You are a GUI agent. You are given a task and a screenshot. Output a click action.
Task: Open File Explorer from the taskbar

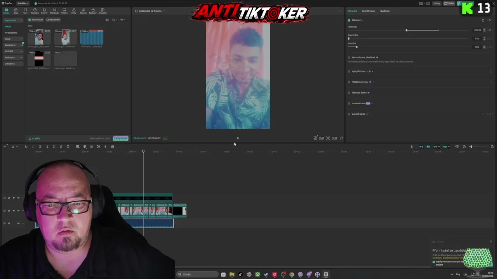coord(232,274)
